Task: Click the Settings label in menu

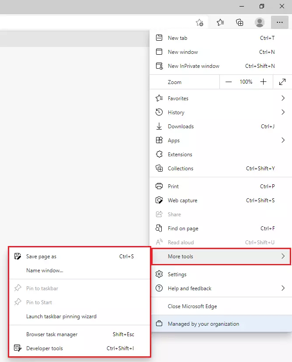Action: pos(177,274)
